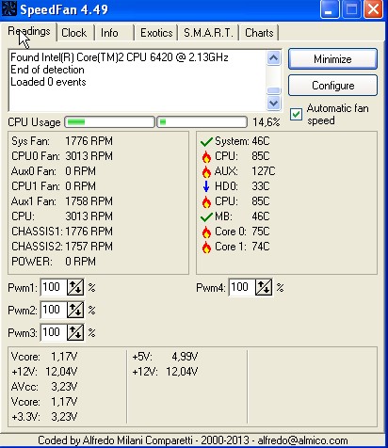
Task: Click the Sys Fan 1776 RPM reading
Action: pyautogui.click(x=62, y=141)
